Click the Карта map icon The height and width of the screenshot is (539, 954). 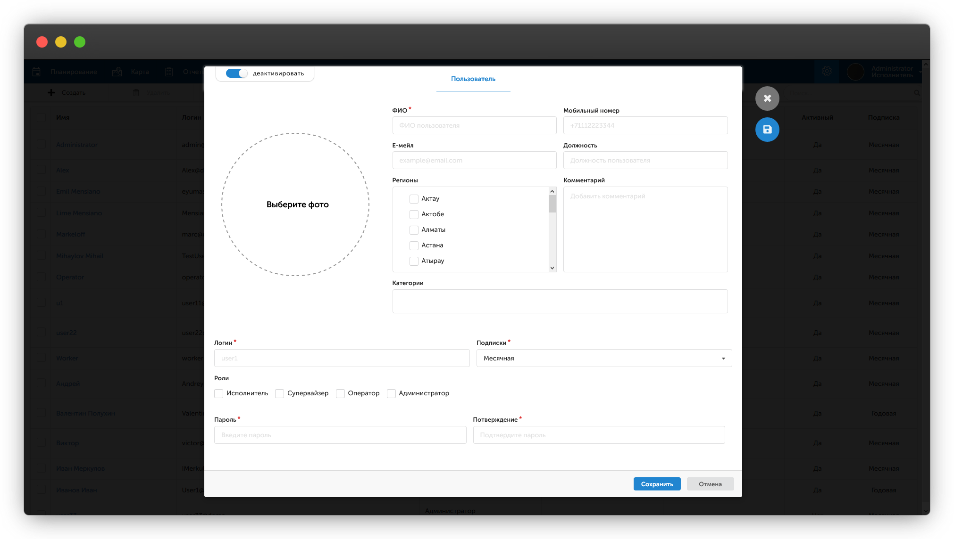(x=117, y=72)
